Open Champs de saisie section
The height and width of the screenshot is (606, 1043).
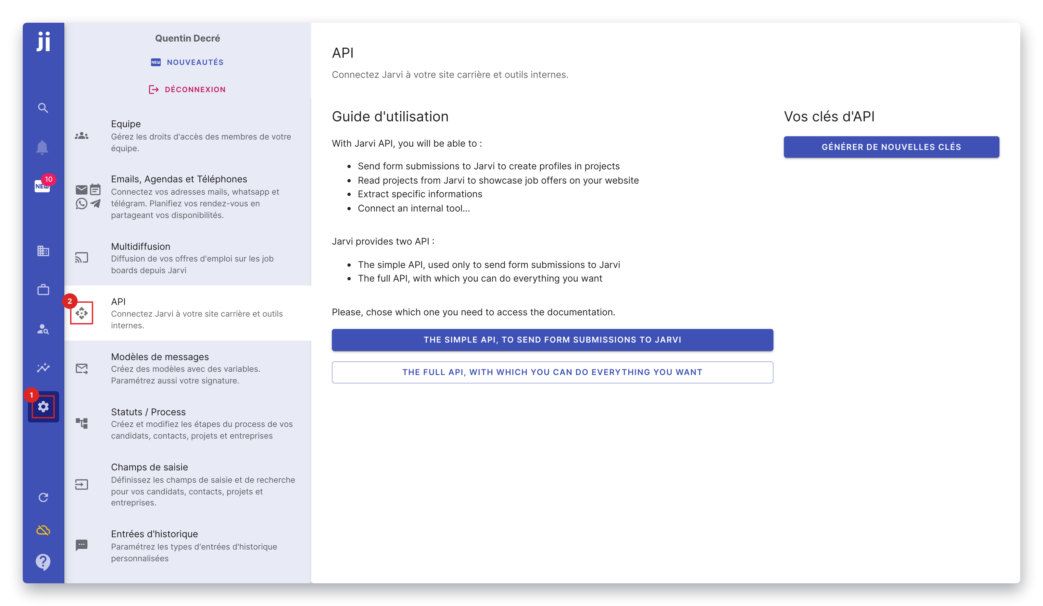tap(187, 484)
